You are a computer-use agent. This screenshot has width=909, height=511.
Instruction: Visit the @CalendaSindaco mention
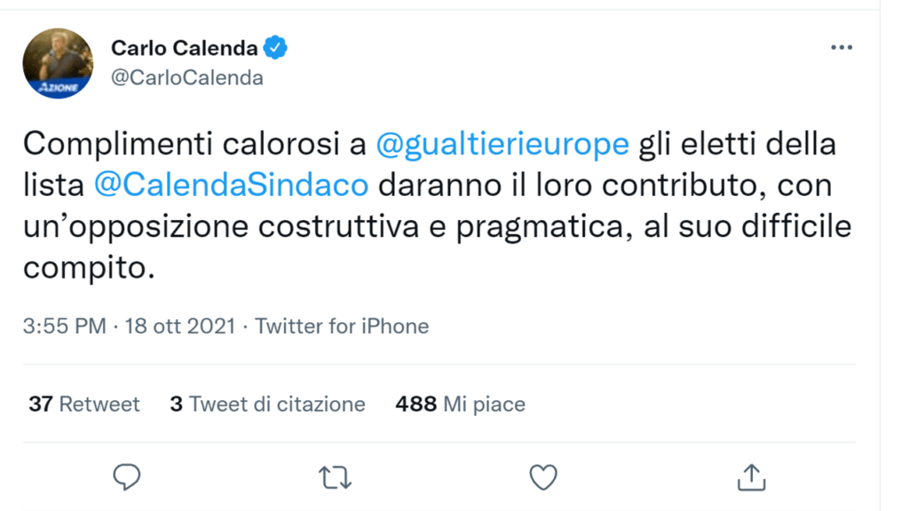coord(230,185)
